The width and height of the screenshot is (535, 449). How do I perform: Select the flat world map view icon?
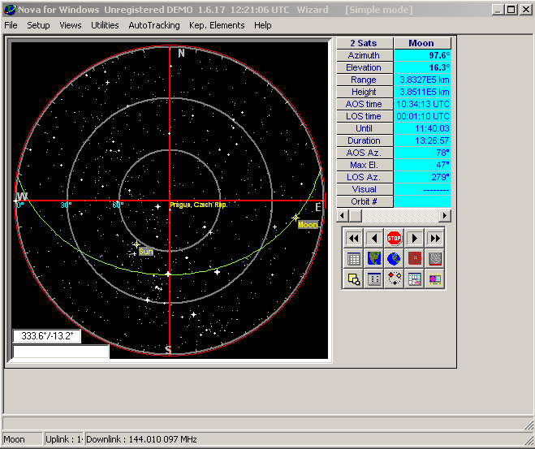tap(374, 259)
